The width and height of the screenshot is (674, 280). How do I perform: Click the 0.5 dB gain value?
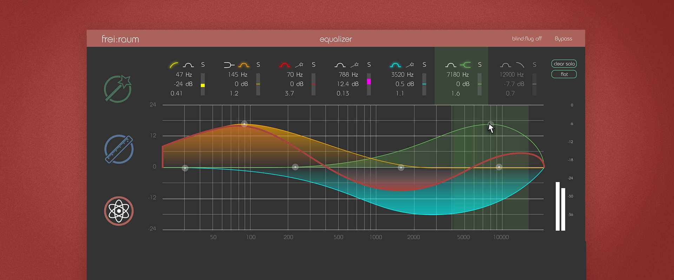tap(405, 84)
